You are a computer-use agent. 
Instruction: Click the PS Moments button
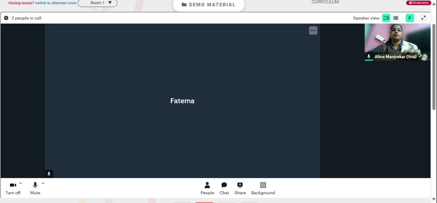pos(419,3)
